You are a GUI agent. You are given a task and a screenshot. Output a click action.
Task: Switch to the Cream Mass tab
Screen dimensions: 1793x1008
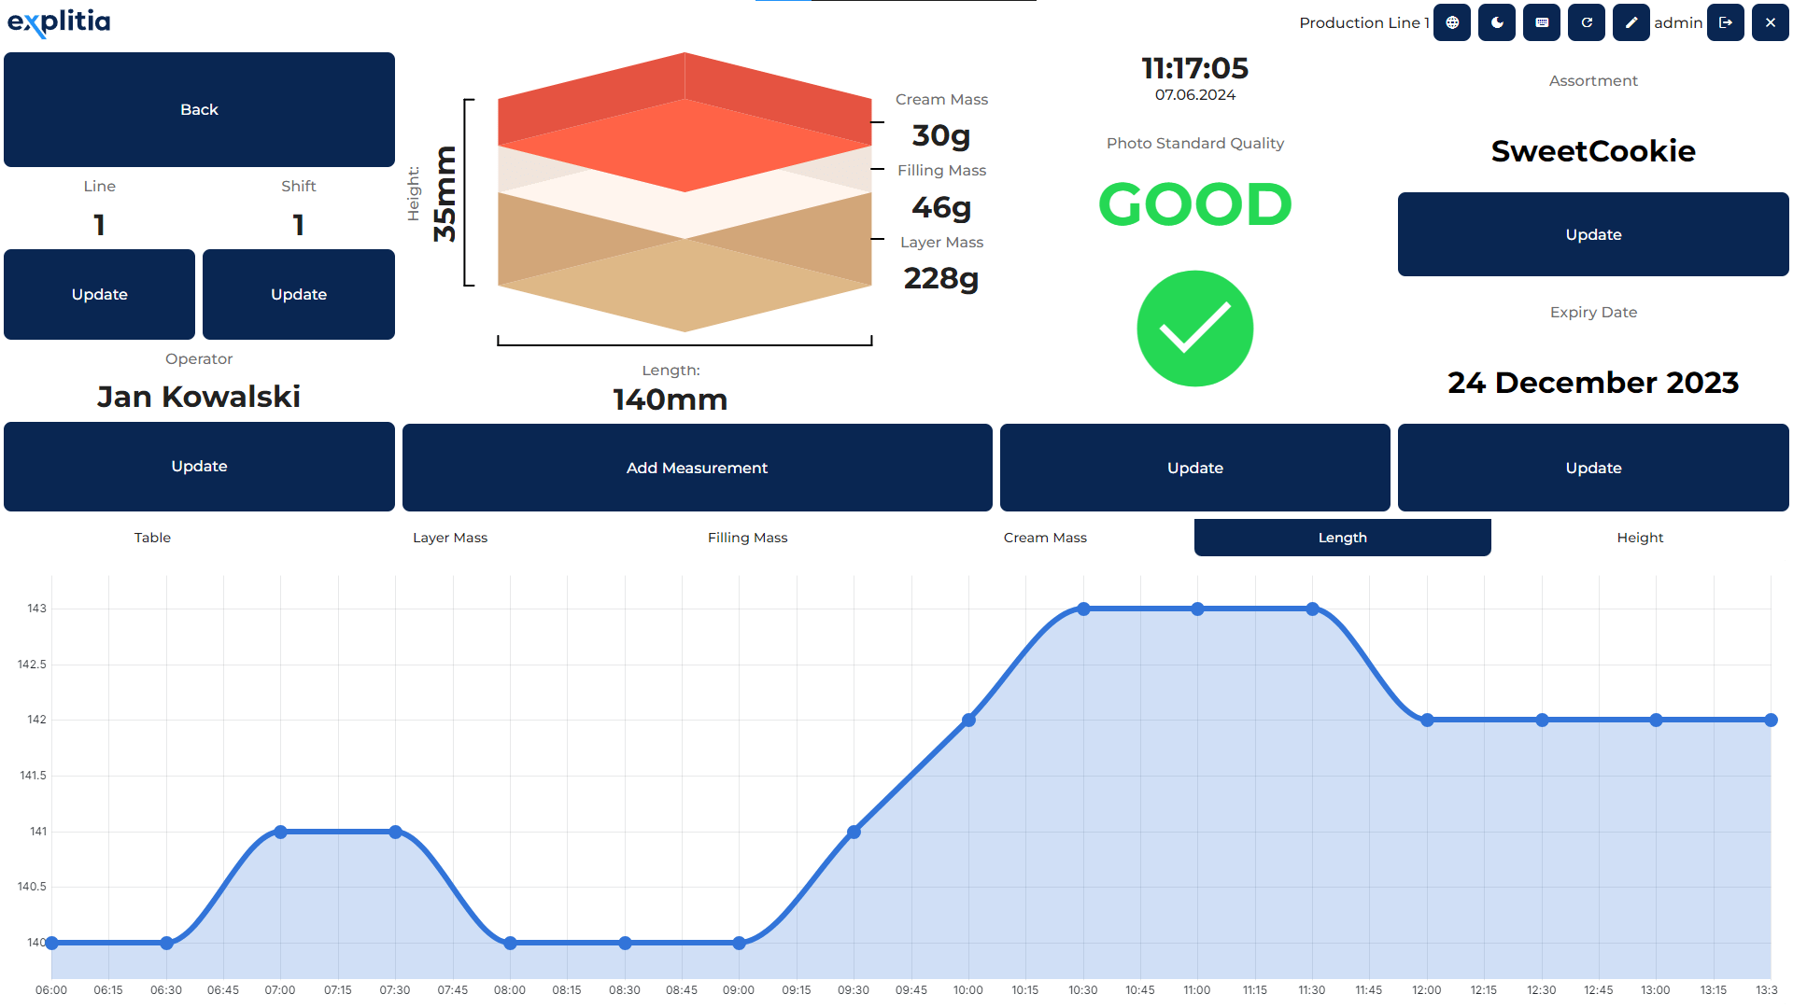(x=1045, y=538)
